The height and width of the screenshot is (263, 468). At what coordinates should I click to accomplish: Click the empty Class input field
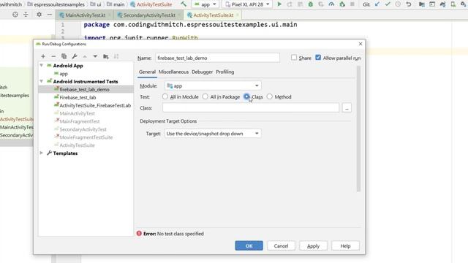pos(251,108)
